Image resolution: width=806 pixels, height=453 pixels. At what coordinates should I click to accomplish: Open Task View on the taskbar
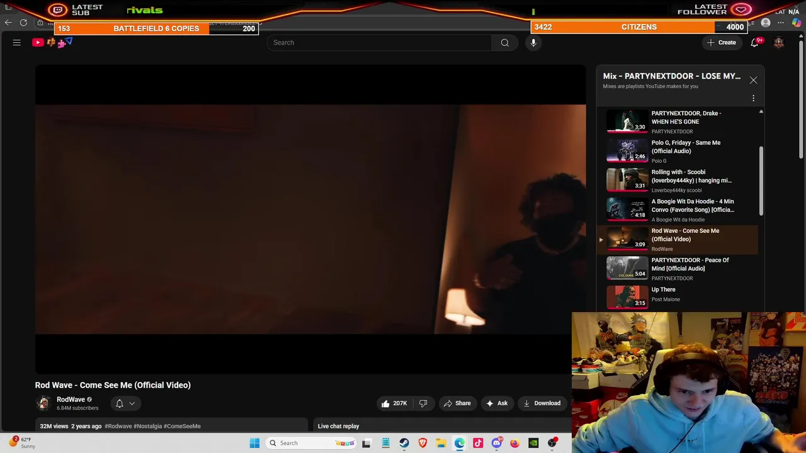pyautogui.click(x=366, y=443)
